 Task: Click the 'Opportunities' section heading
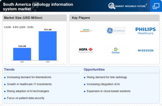[94, 70]
